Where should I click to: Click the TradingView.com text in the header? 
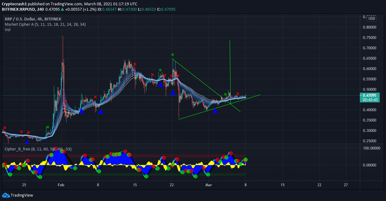coord(66,4)
